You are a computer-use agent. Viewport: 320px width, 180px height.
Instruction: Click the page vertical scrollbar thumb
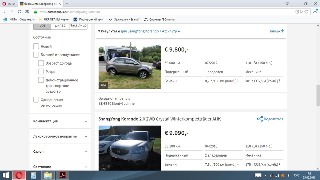(x=318, y=95)
